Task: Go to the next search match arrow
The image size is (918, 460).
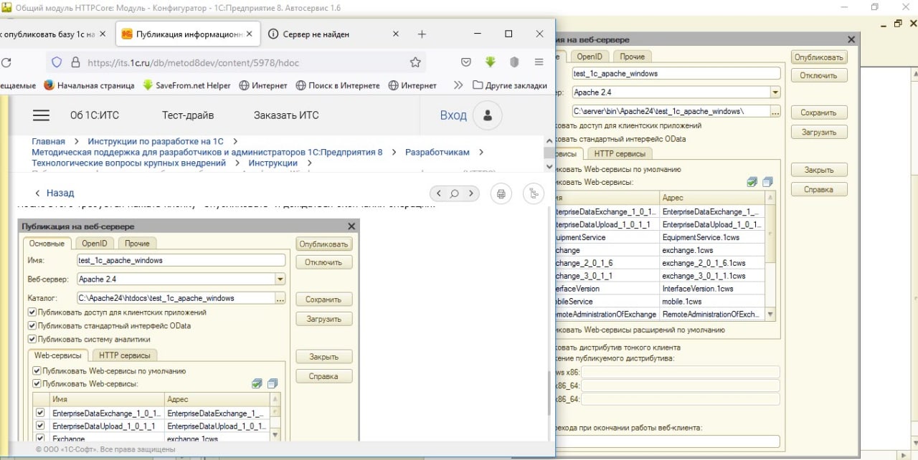Action: (470, 193)
